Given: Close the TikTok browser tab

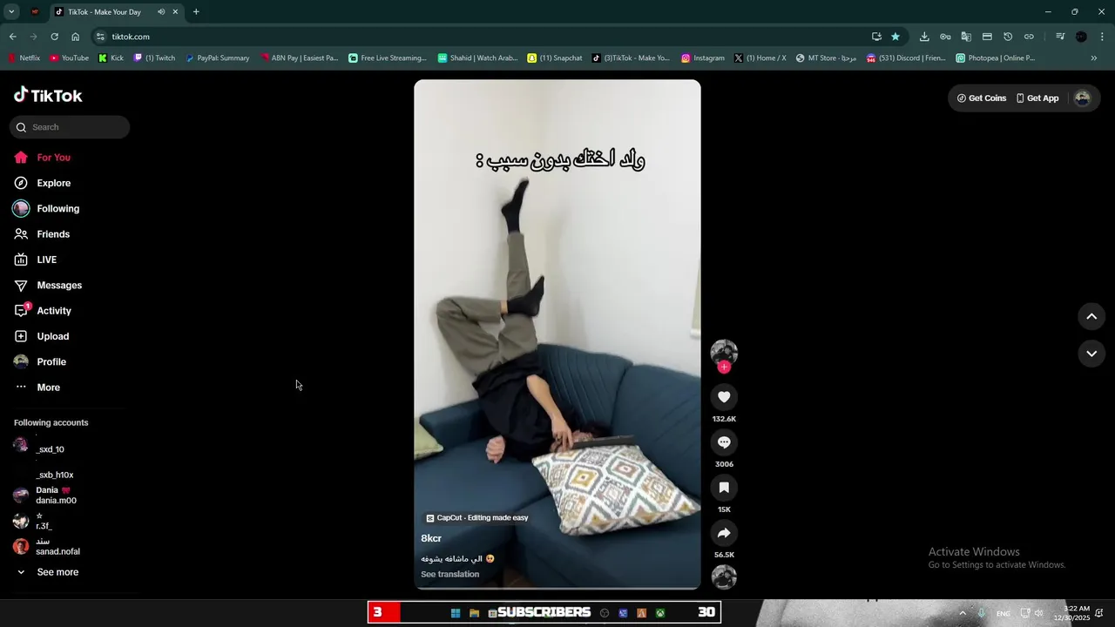Looking at the screenshot, I should tap(175, 12).
